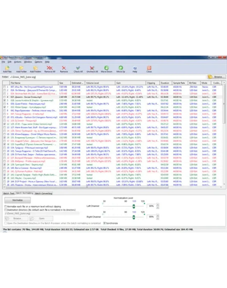
Task: Click Browse button next to folder path
Action: point(216,77)
